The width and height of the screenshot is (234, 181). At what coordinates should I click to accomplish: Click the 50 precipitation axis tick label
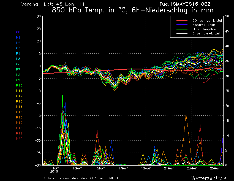coord(227,16)
